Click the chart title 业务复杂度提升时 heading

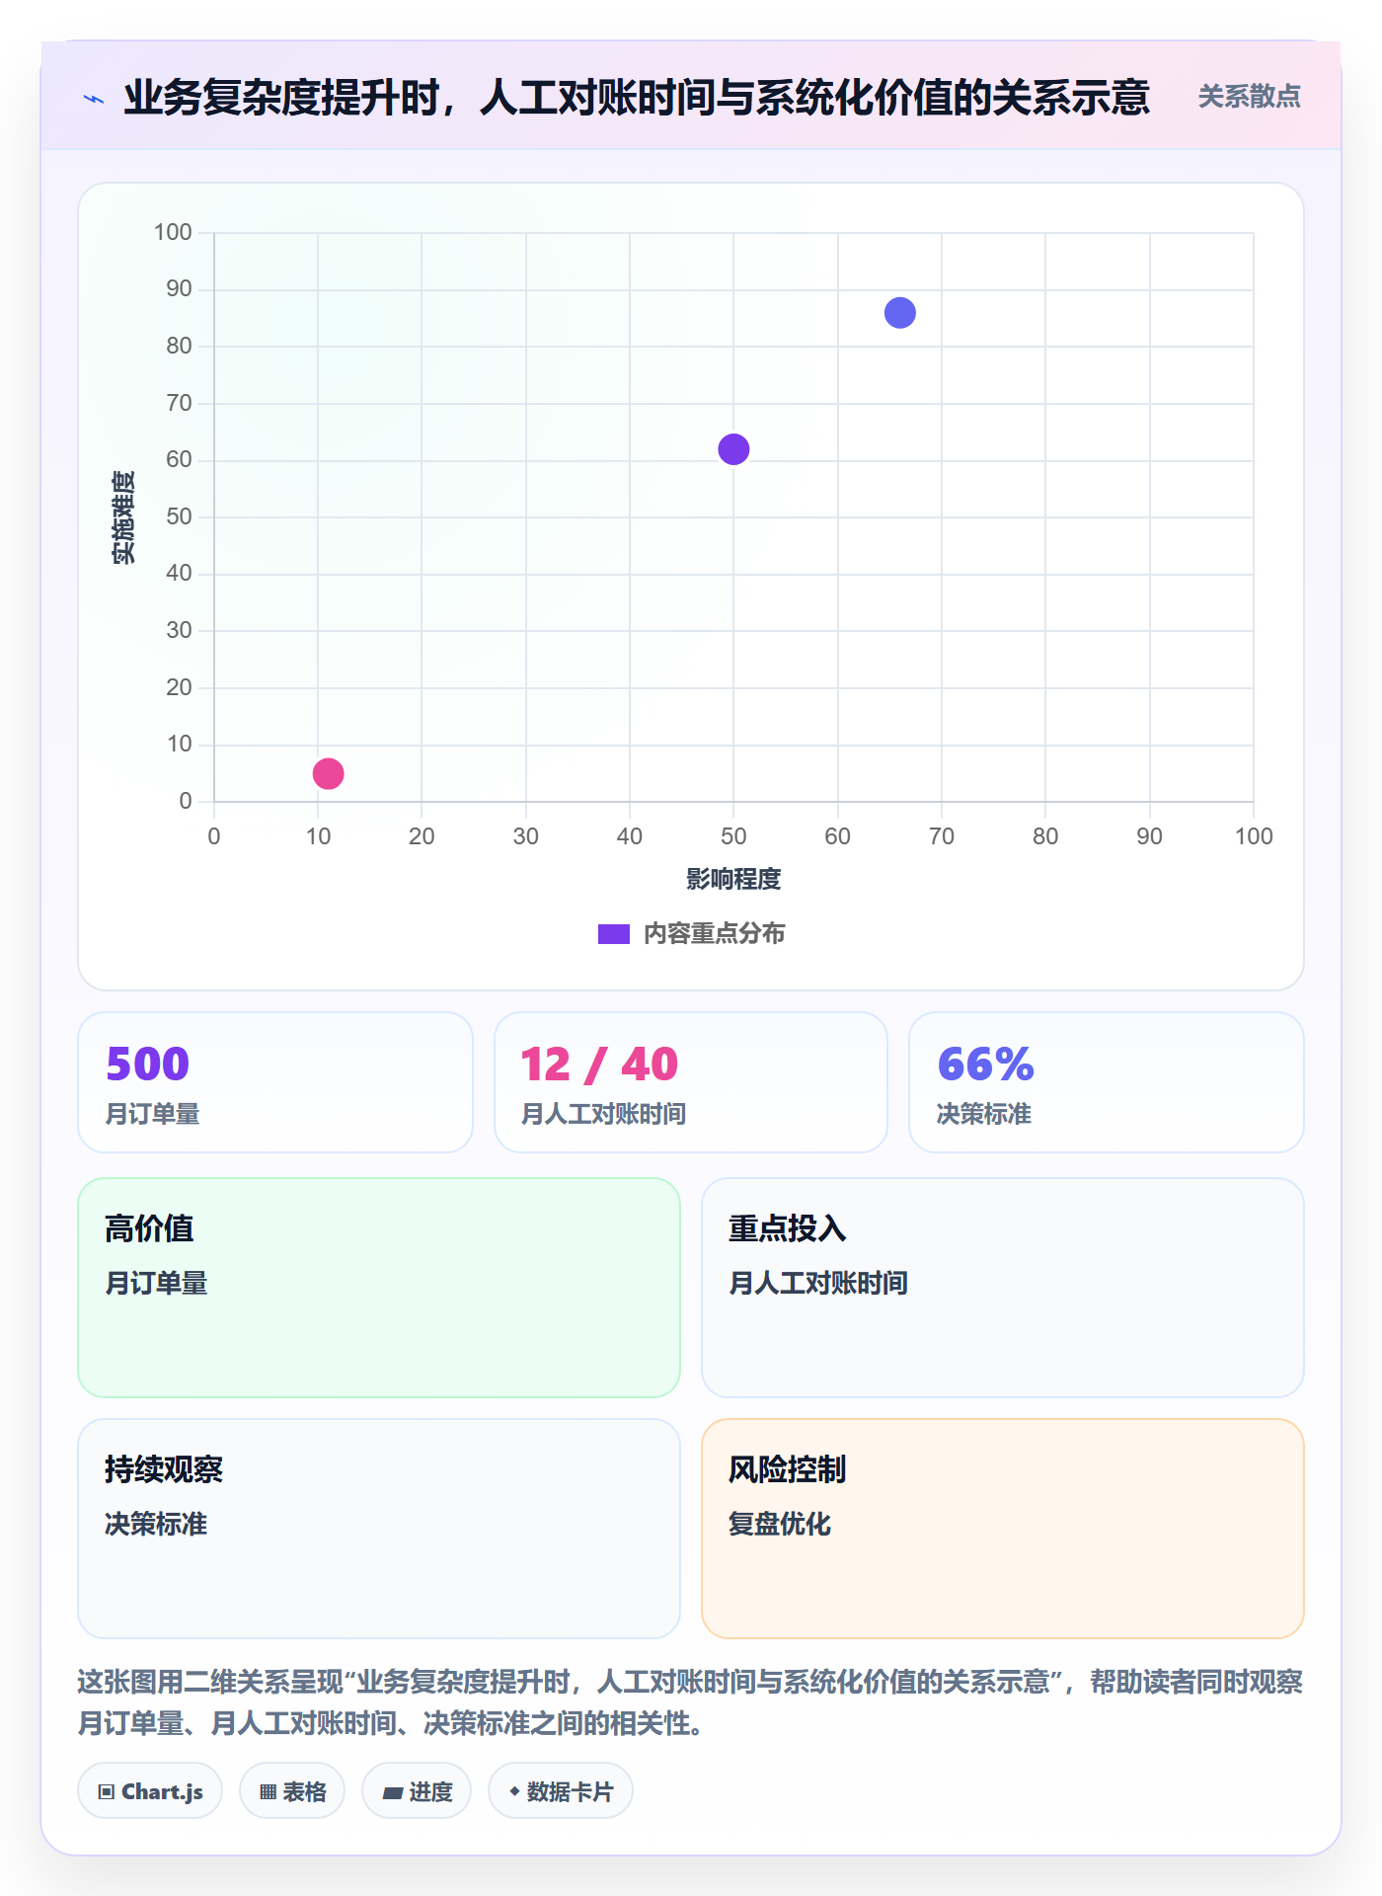pos(637,97)
